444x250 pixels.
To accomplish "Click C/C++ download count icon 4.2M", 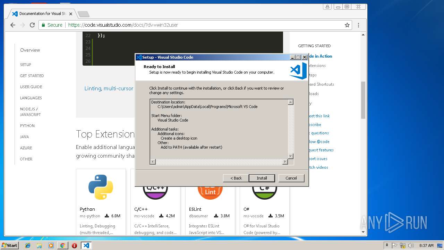I will click(x=161, y=216).
